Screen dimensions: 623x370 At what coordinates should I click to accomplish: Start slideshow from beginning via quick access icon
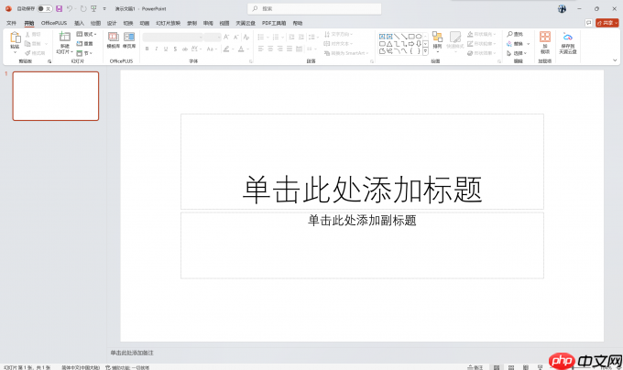tap(93, 9)
